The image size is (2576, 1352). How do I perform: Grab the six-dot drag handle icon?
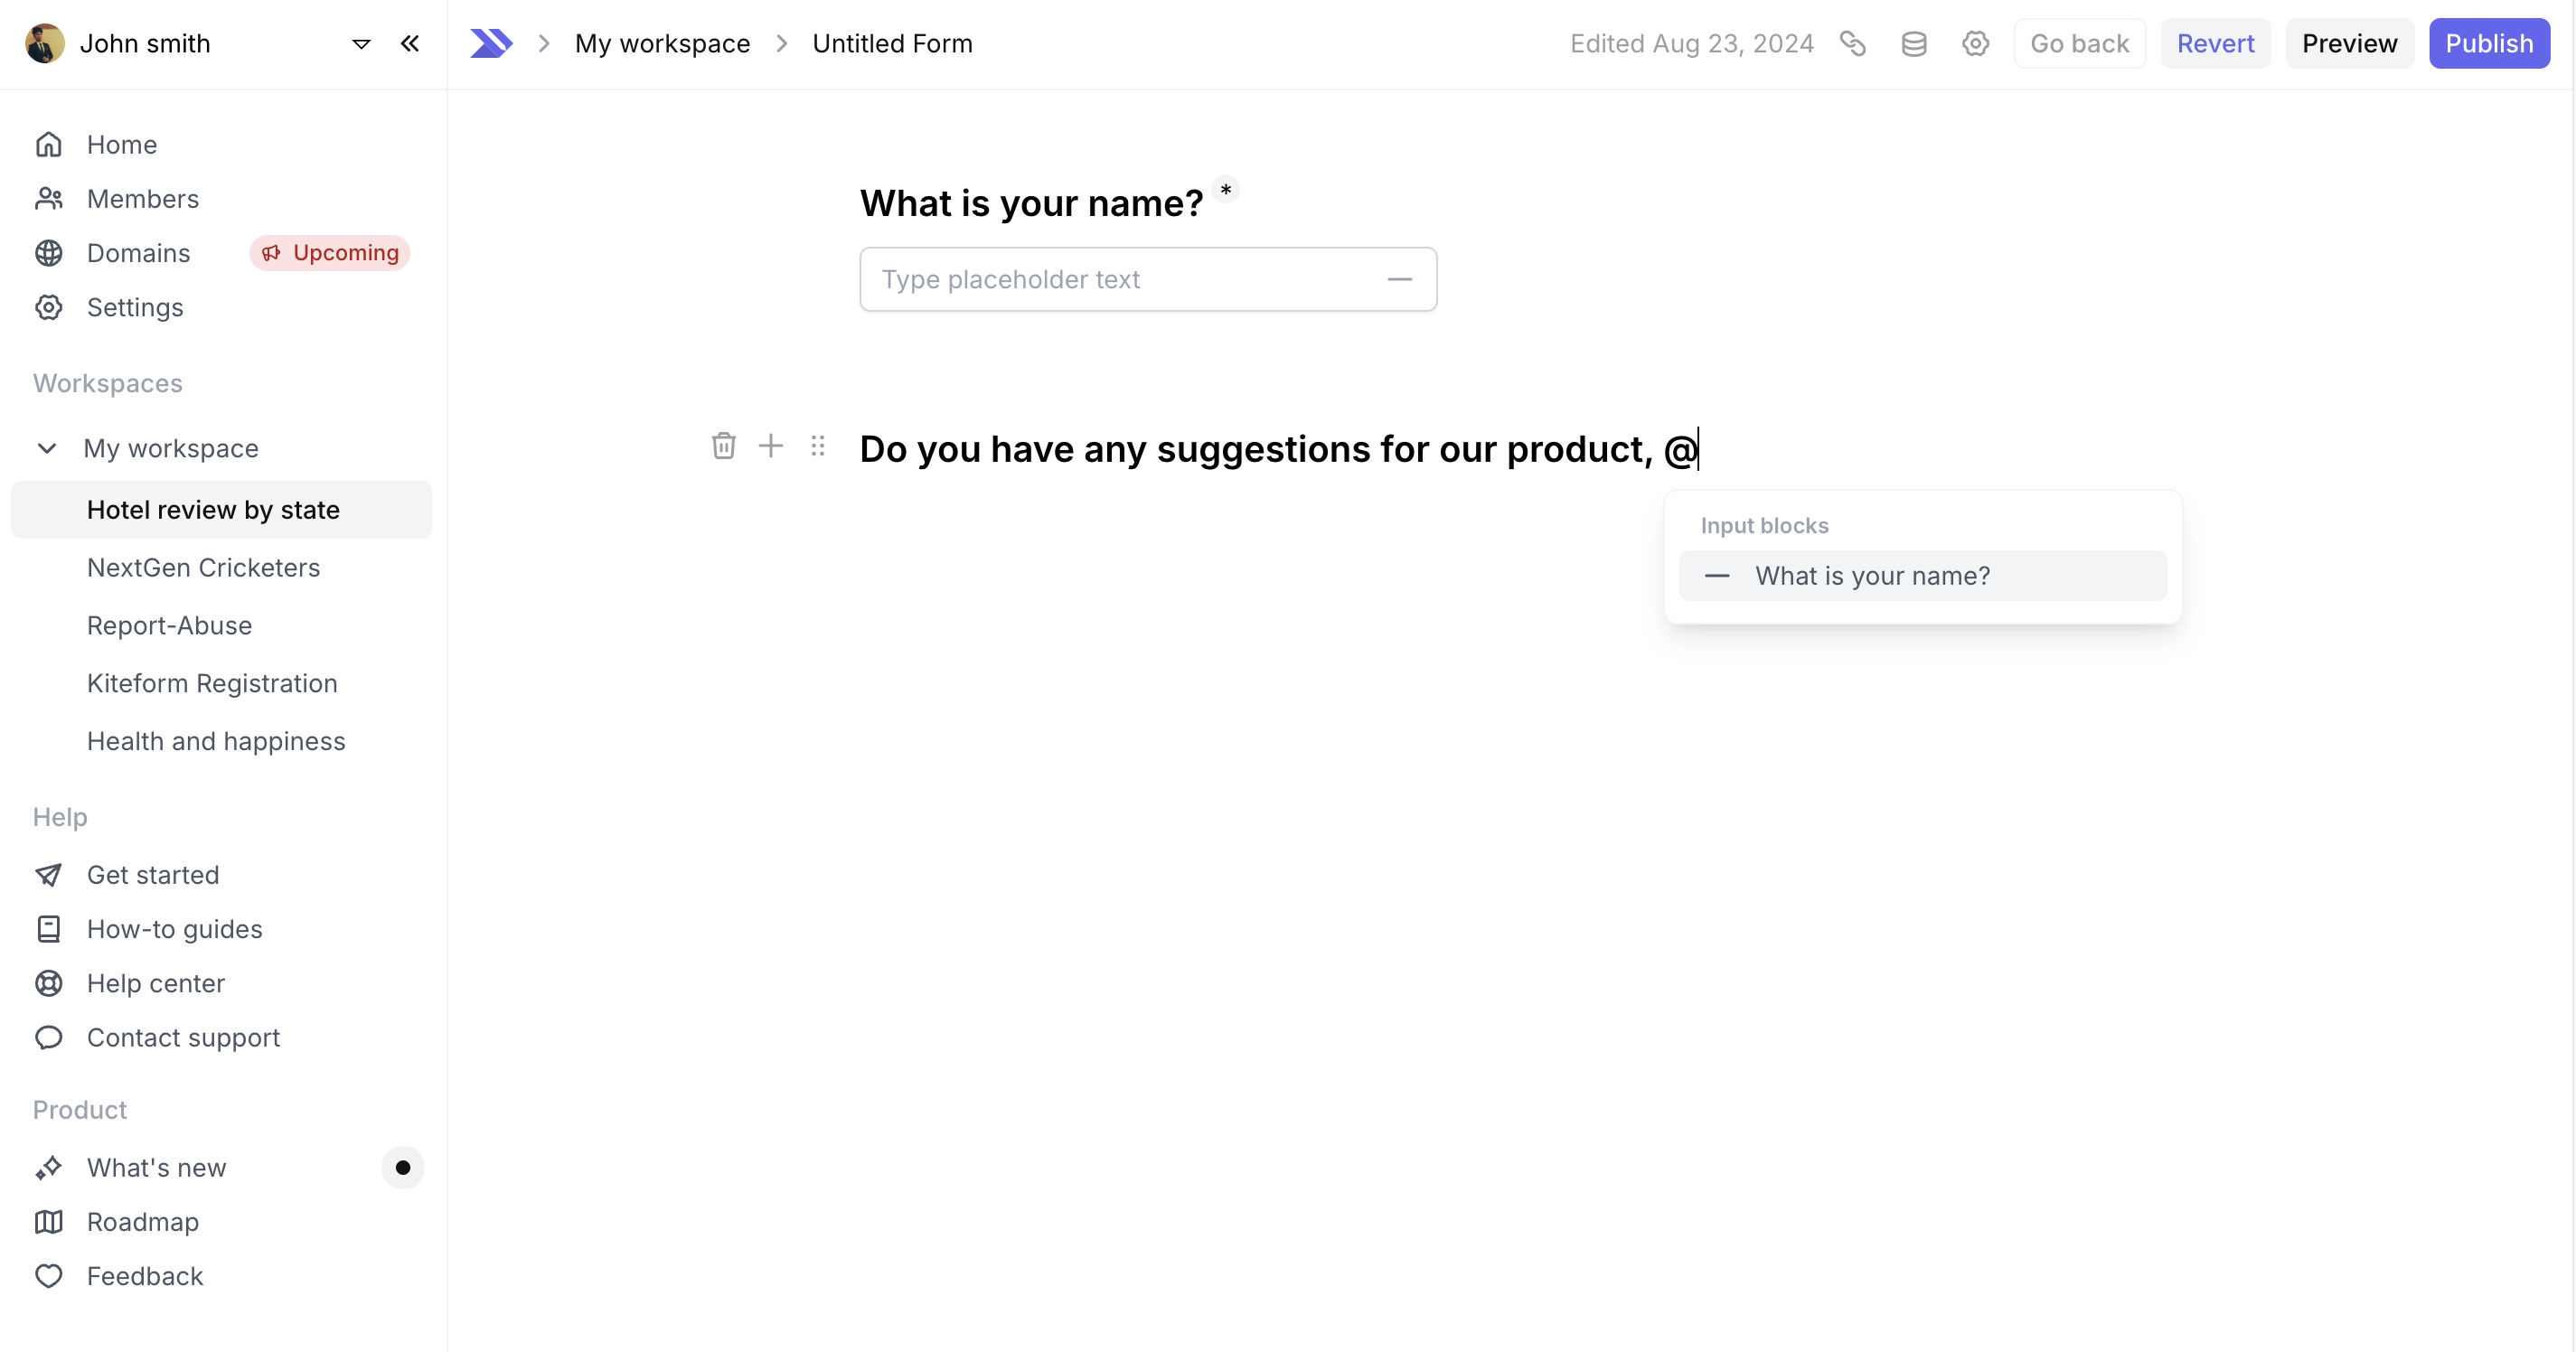pyautogui.click(x=817, y=446)
